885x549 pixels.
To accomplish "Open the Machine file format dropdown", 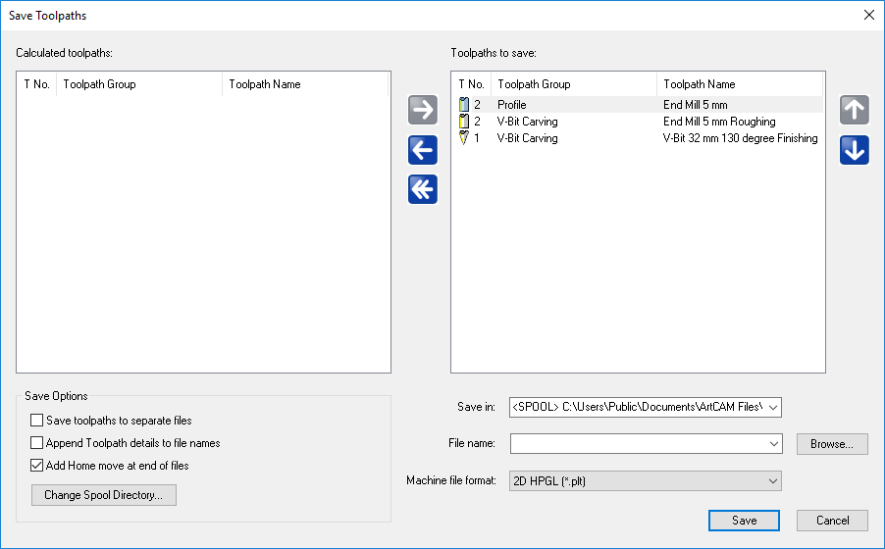I will pos(773,481).
